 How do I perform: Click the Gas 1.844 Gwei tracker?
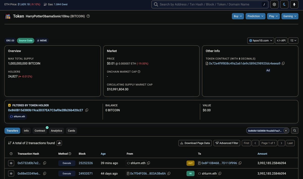(61, 4)
